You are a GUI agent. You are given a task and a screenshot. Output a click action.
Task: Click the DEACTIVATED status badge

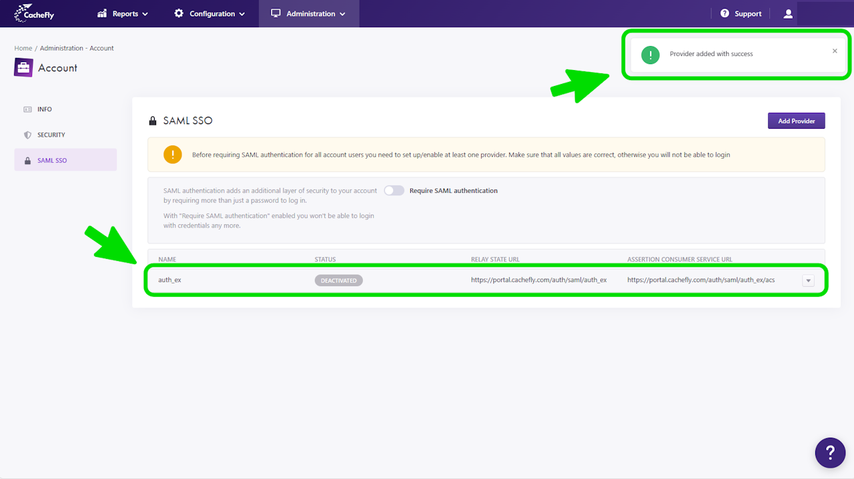pos(338,281)
